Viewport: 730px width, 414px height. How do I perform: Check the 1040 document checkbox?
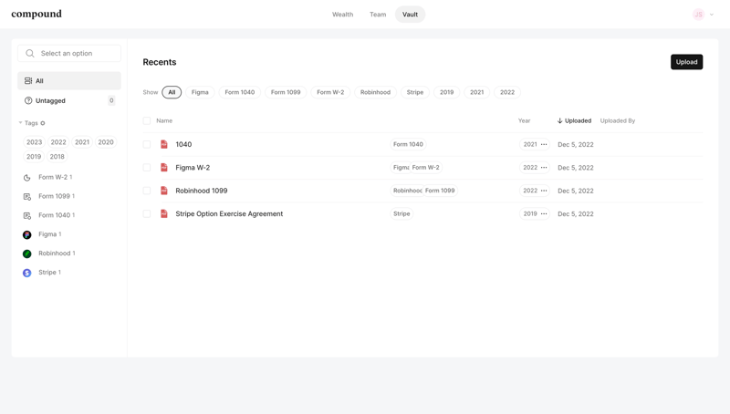(x=147, y=144)
